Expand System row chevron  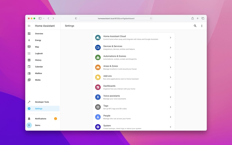coord(171,127)
